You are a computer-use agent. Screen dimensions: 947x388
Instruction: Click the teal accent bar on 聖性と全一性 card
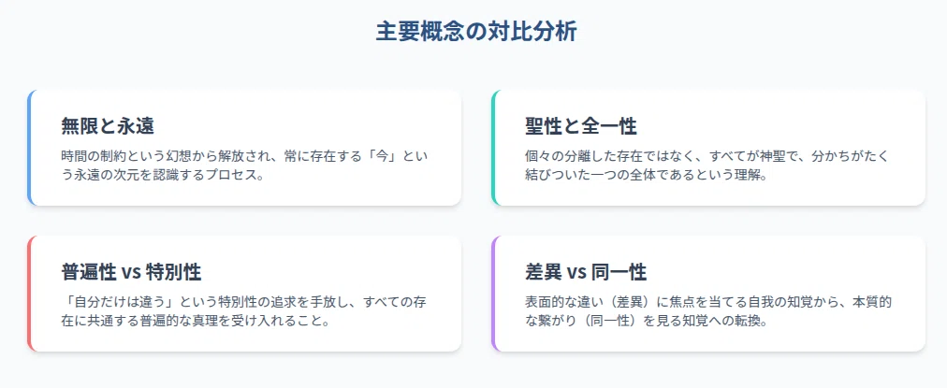pyautogui.click(x=493, y=148)
